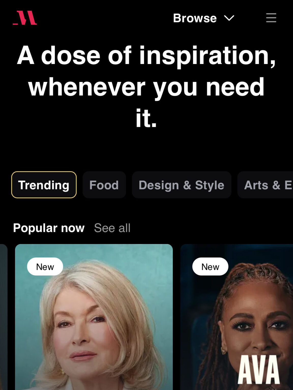Click the New badge on Ava's card

pos(210,267)
